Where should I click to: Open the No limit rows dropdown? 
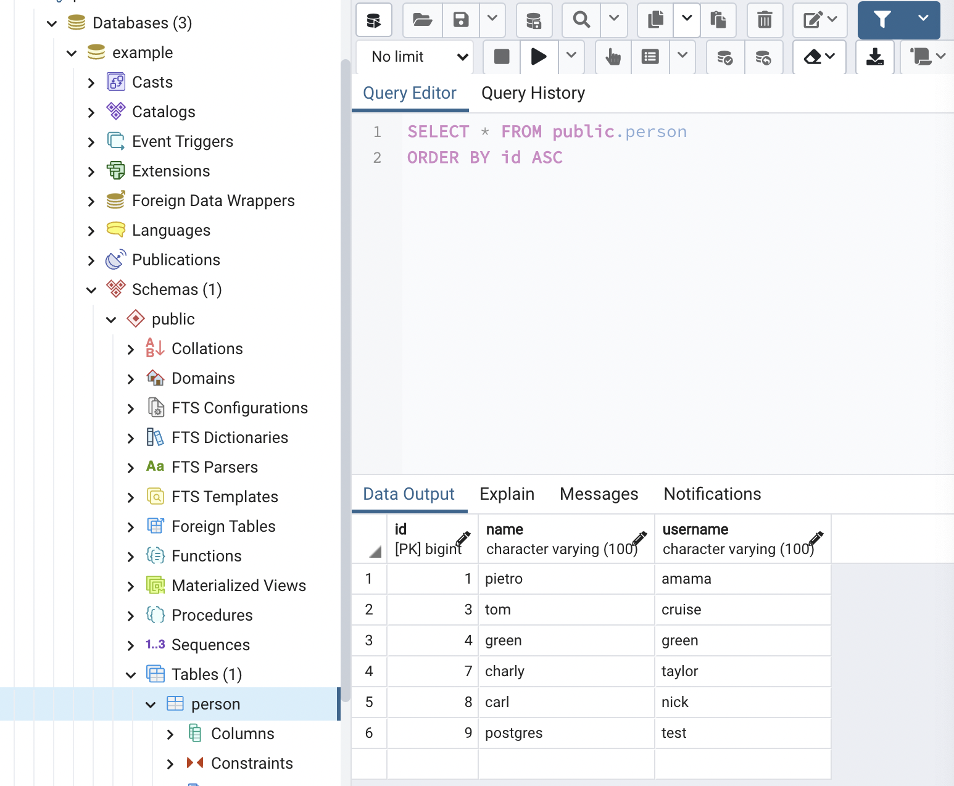click(415, 57)
